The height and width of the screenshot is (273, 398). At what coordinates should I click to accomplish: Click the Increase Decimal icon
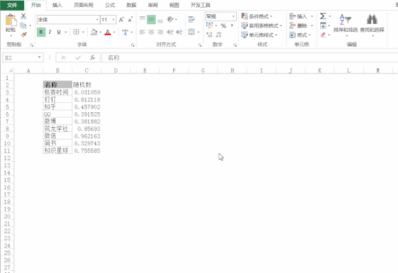209,34
